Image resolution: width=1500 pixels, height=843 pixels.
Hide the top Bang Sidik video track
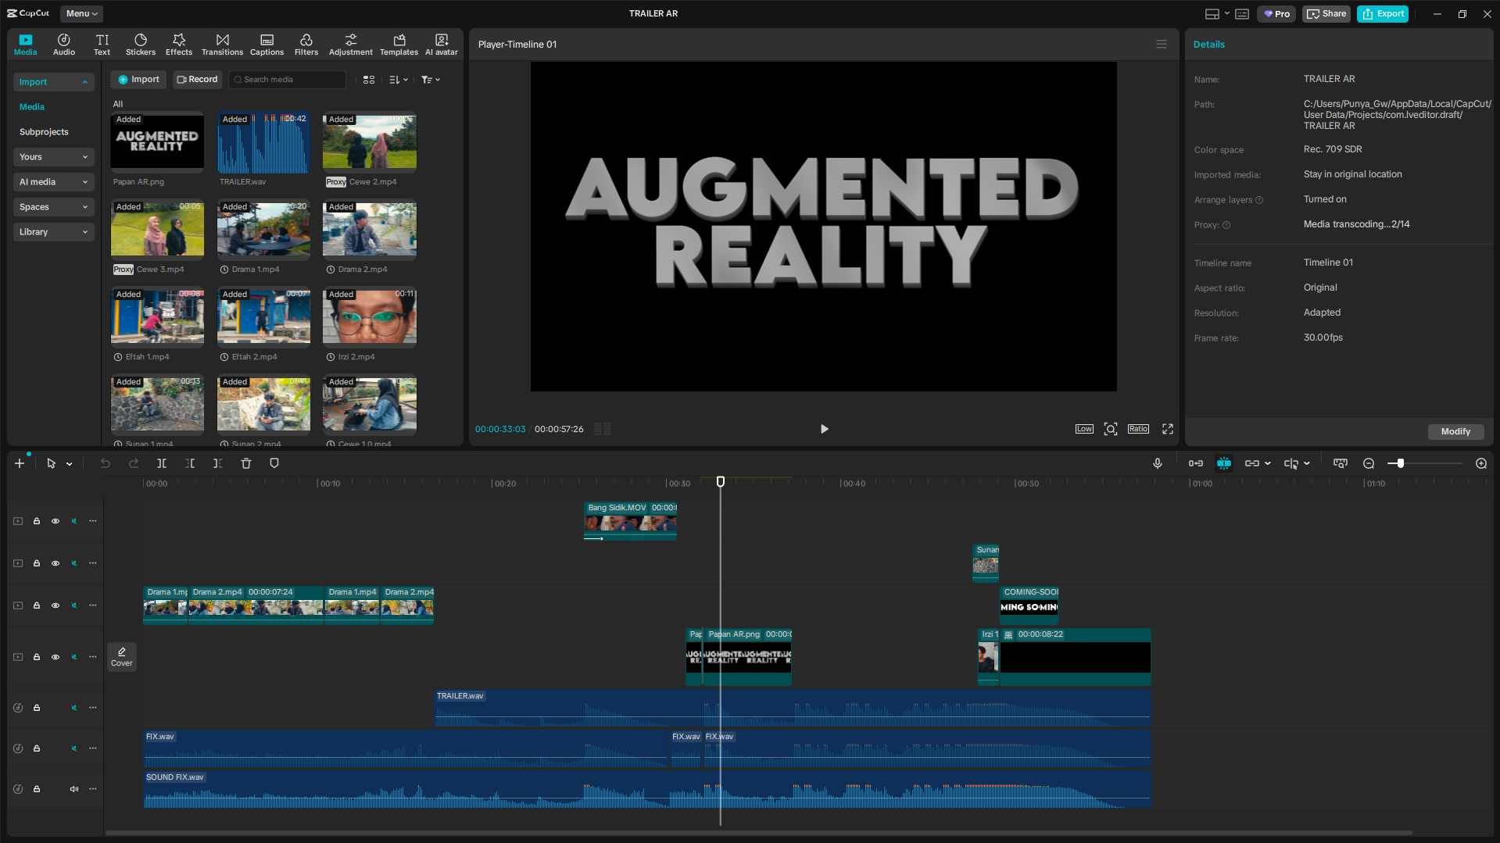coord(55,521)
